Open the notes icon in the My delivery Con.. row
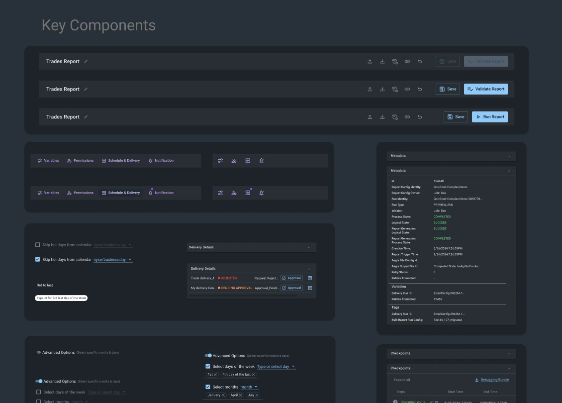Viewport: 562px width, 403px height. [310, 288]
